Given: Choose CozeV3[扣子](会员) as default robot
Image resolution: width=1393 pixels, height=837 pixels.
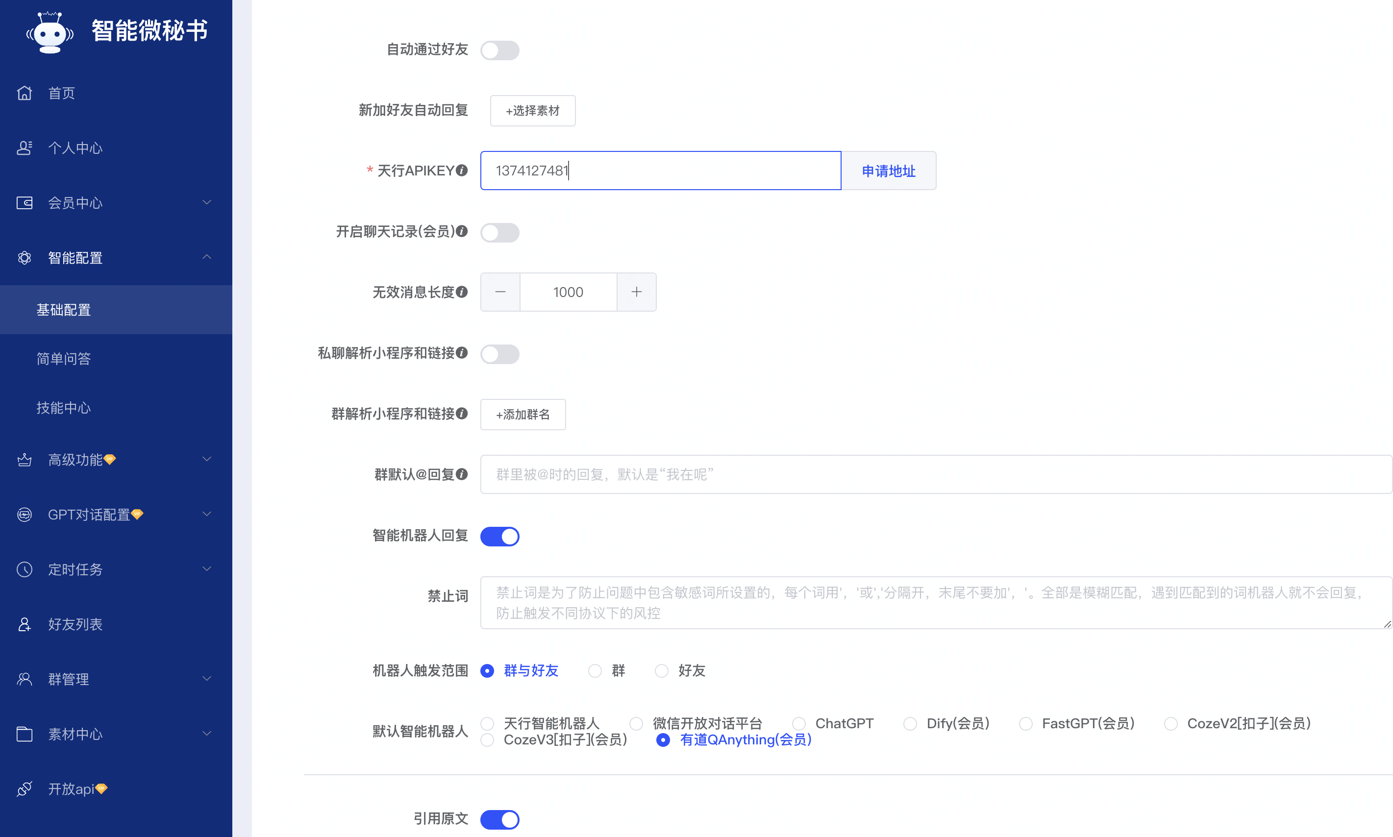Looking at the screenshot, I should (x=487, y=739).
